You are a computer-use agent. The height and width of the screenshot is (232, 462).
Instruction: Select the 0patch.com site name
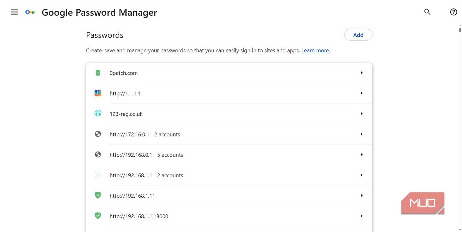[x=123, y=73]
